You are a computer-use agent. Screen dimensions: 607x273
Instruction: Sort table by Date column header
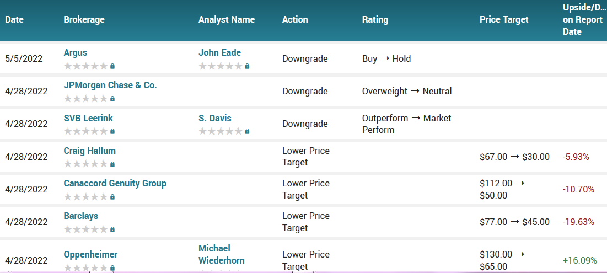14,19
